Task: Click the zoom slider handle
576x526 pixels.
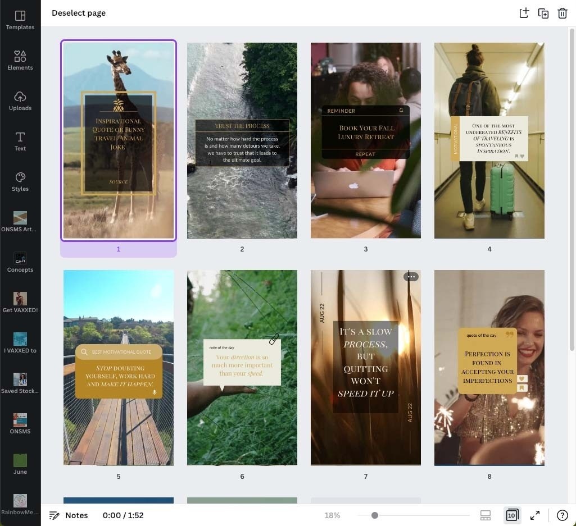Action: coord(375,515)
